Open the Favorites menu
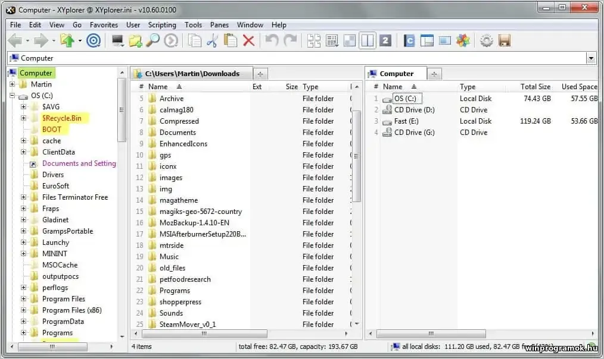The image size is (604, 359). click(x=104, y=25)
